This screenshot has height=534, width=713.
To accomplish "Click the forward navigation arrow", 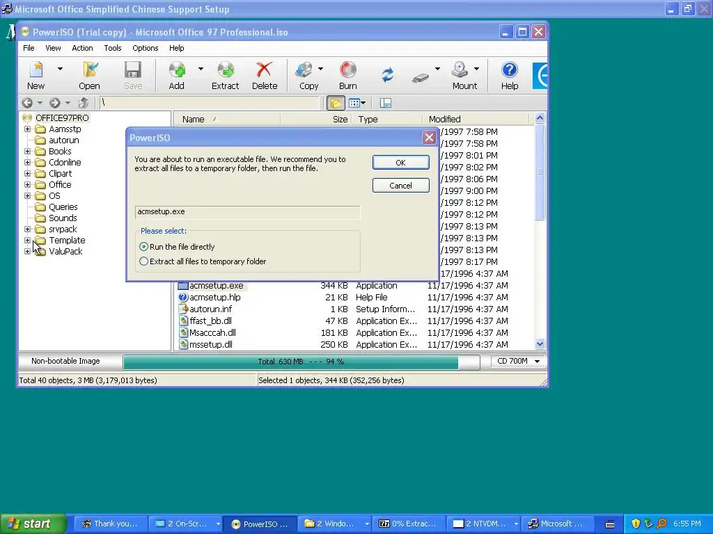I will 54,103.
